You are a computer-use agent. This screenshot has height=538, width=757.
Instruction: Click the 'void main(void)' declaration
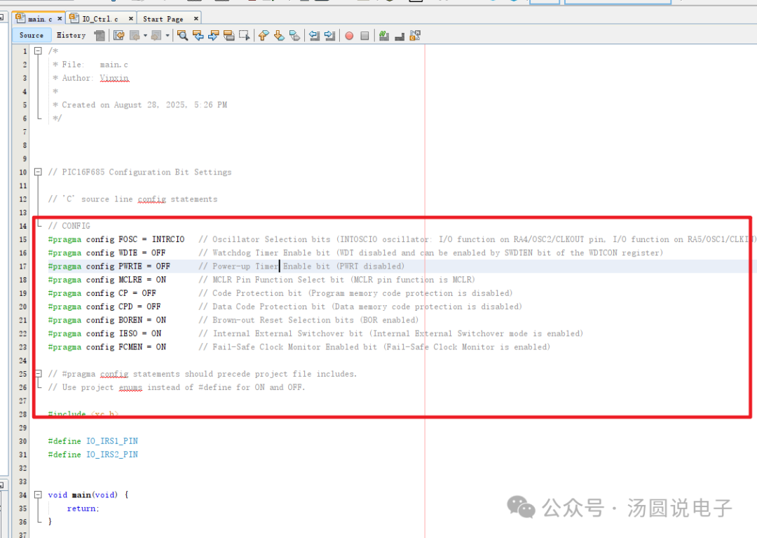click(x=83, y=495)
